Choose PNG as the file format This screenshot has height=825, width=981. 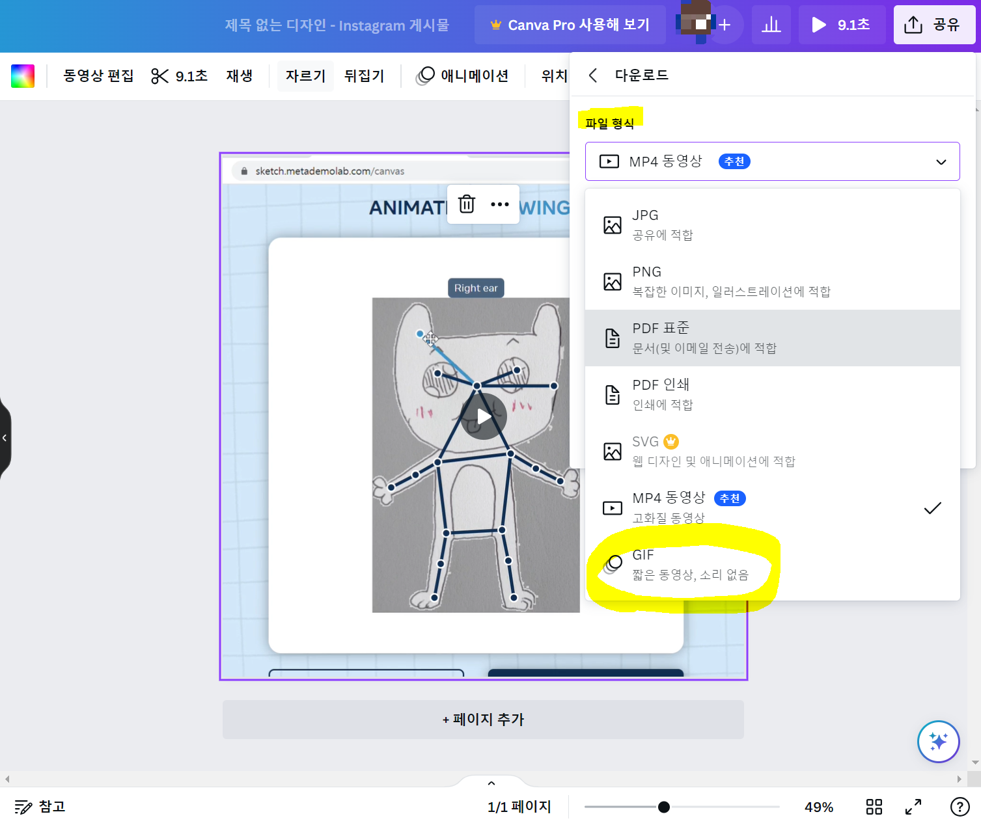click(x=716, y=280)
